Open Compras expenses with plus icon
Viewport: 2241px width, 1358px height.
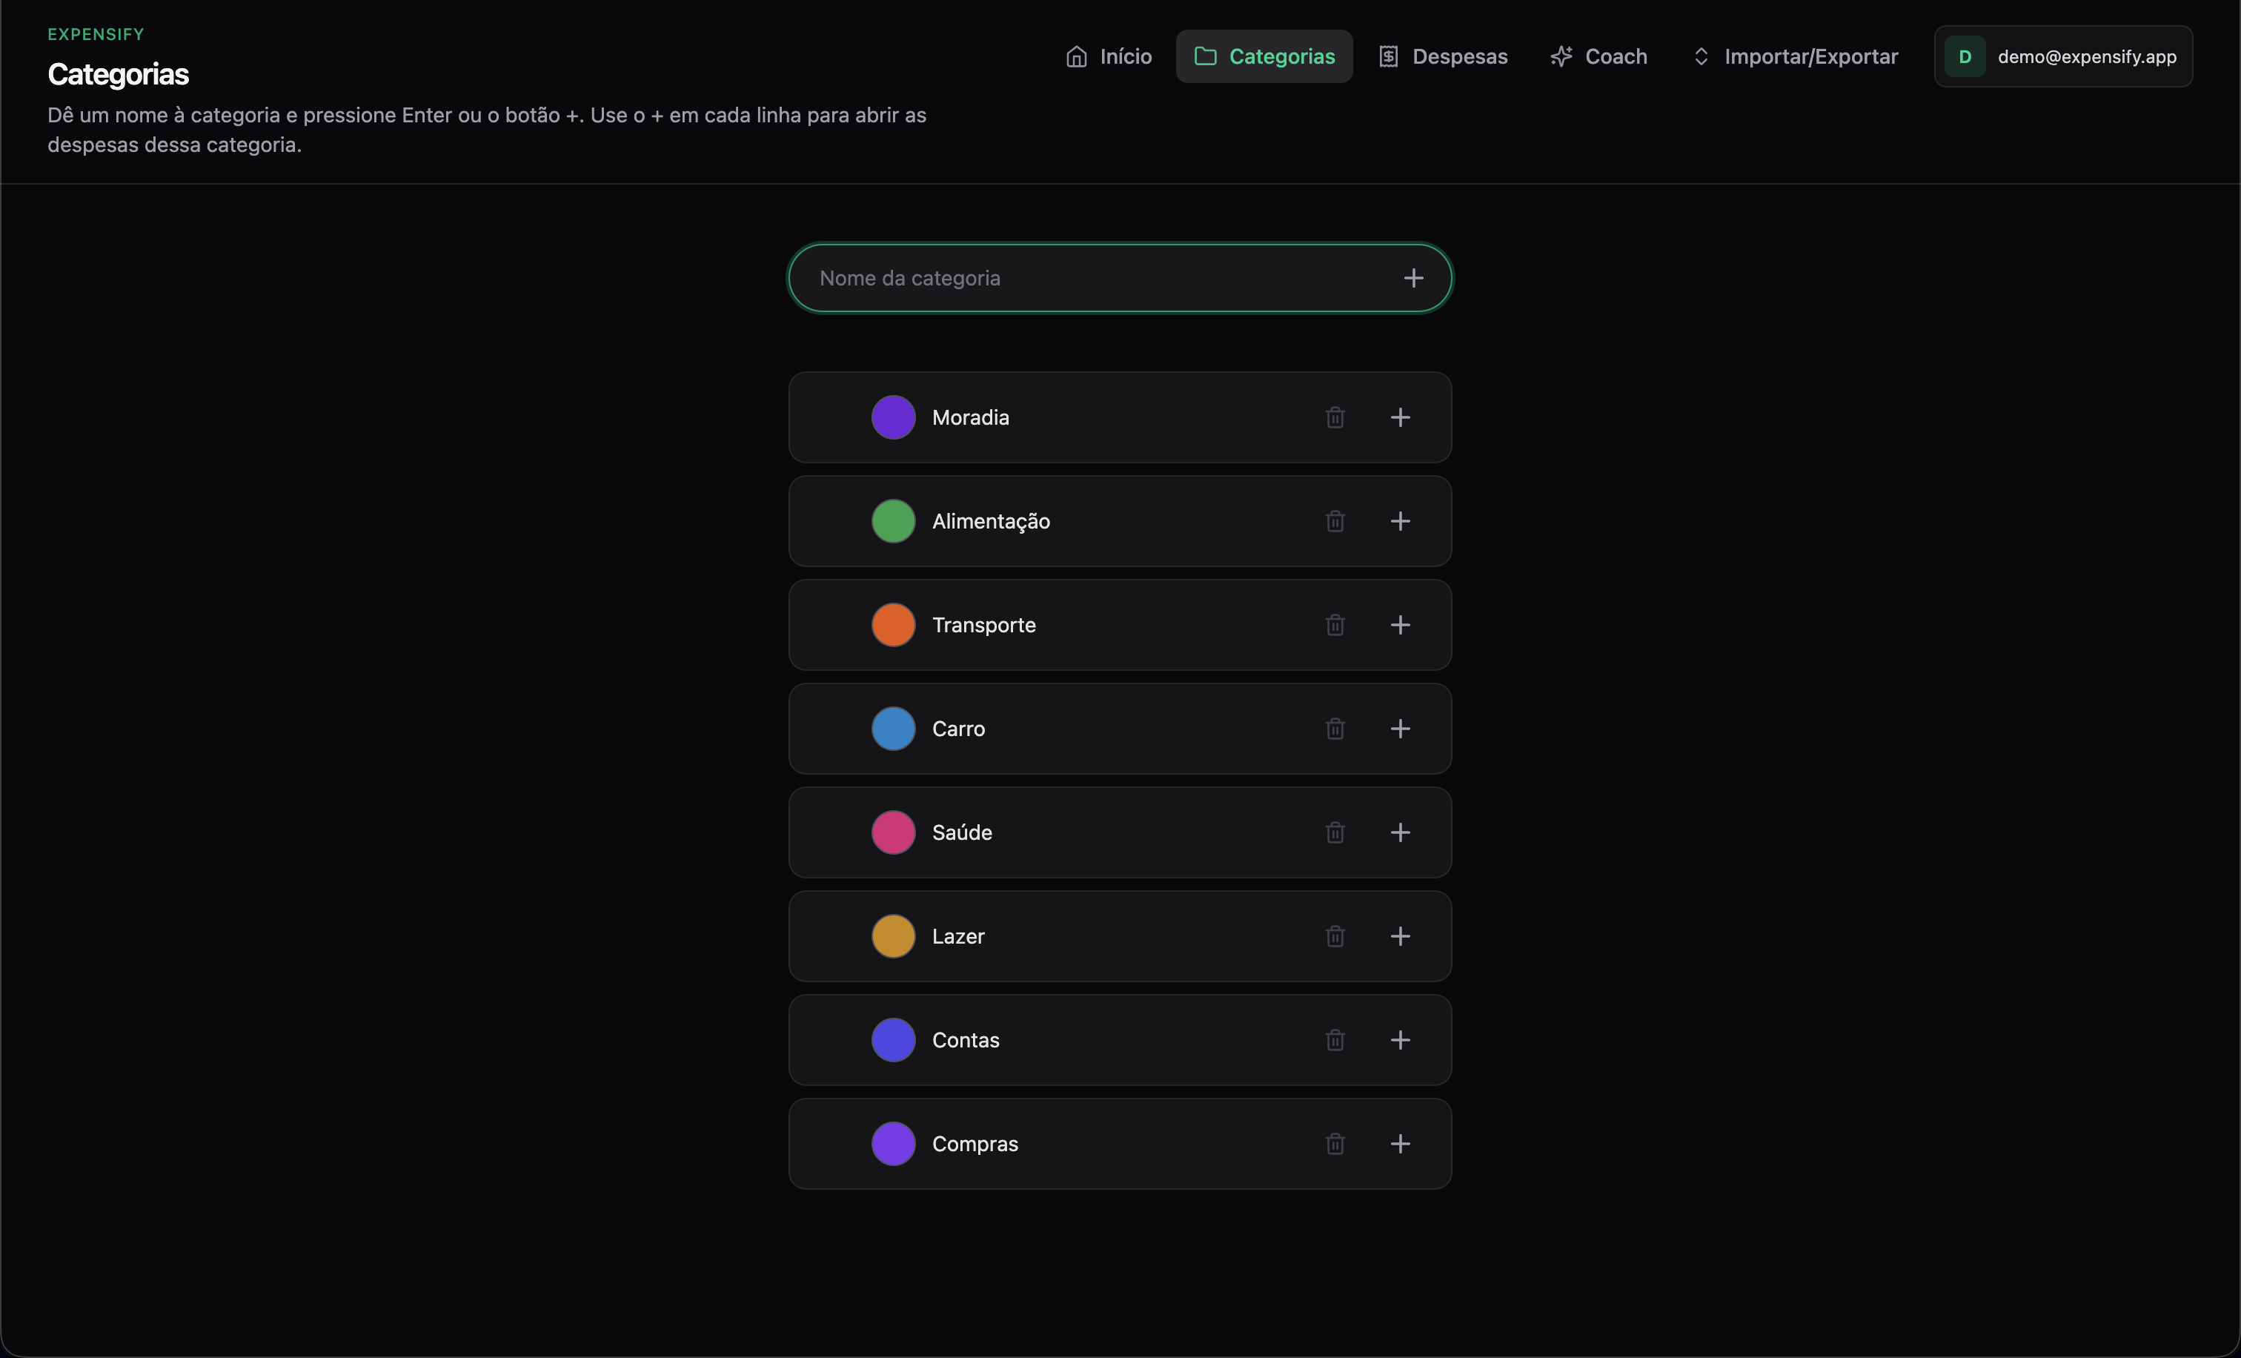(1400, 1143)
